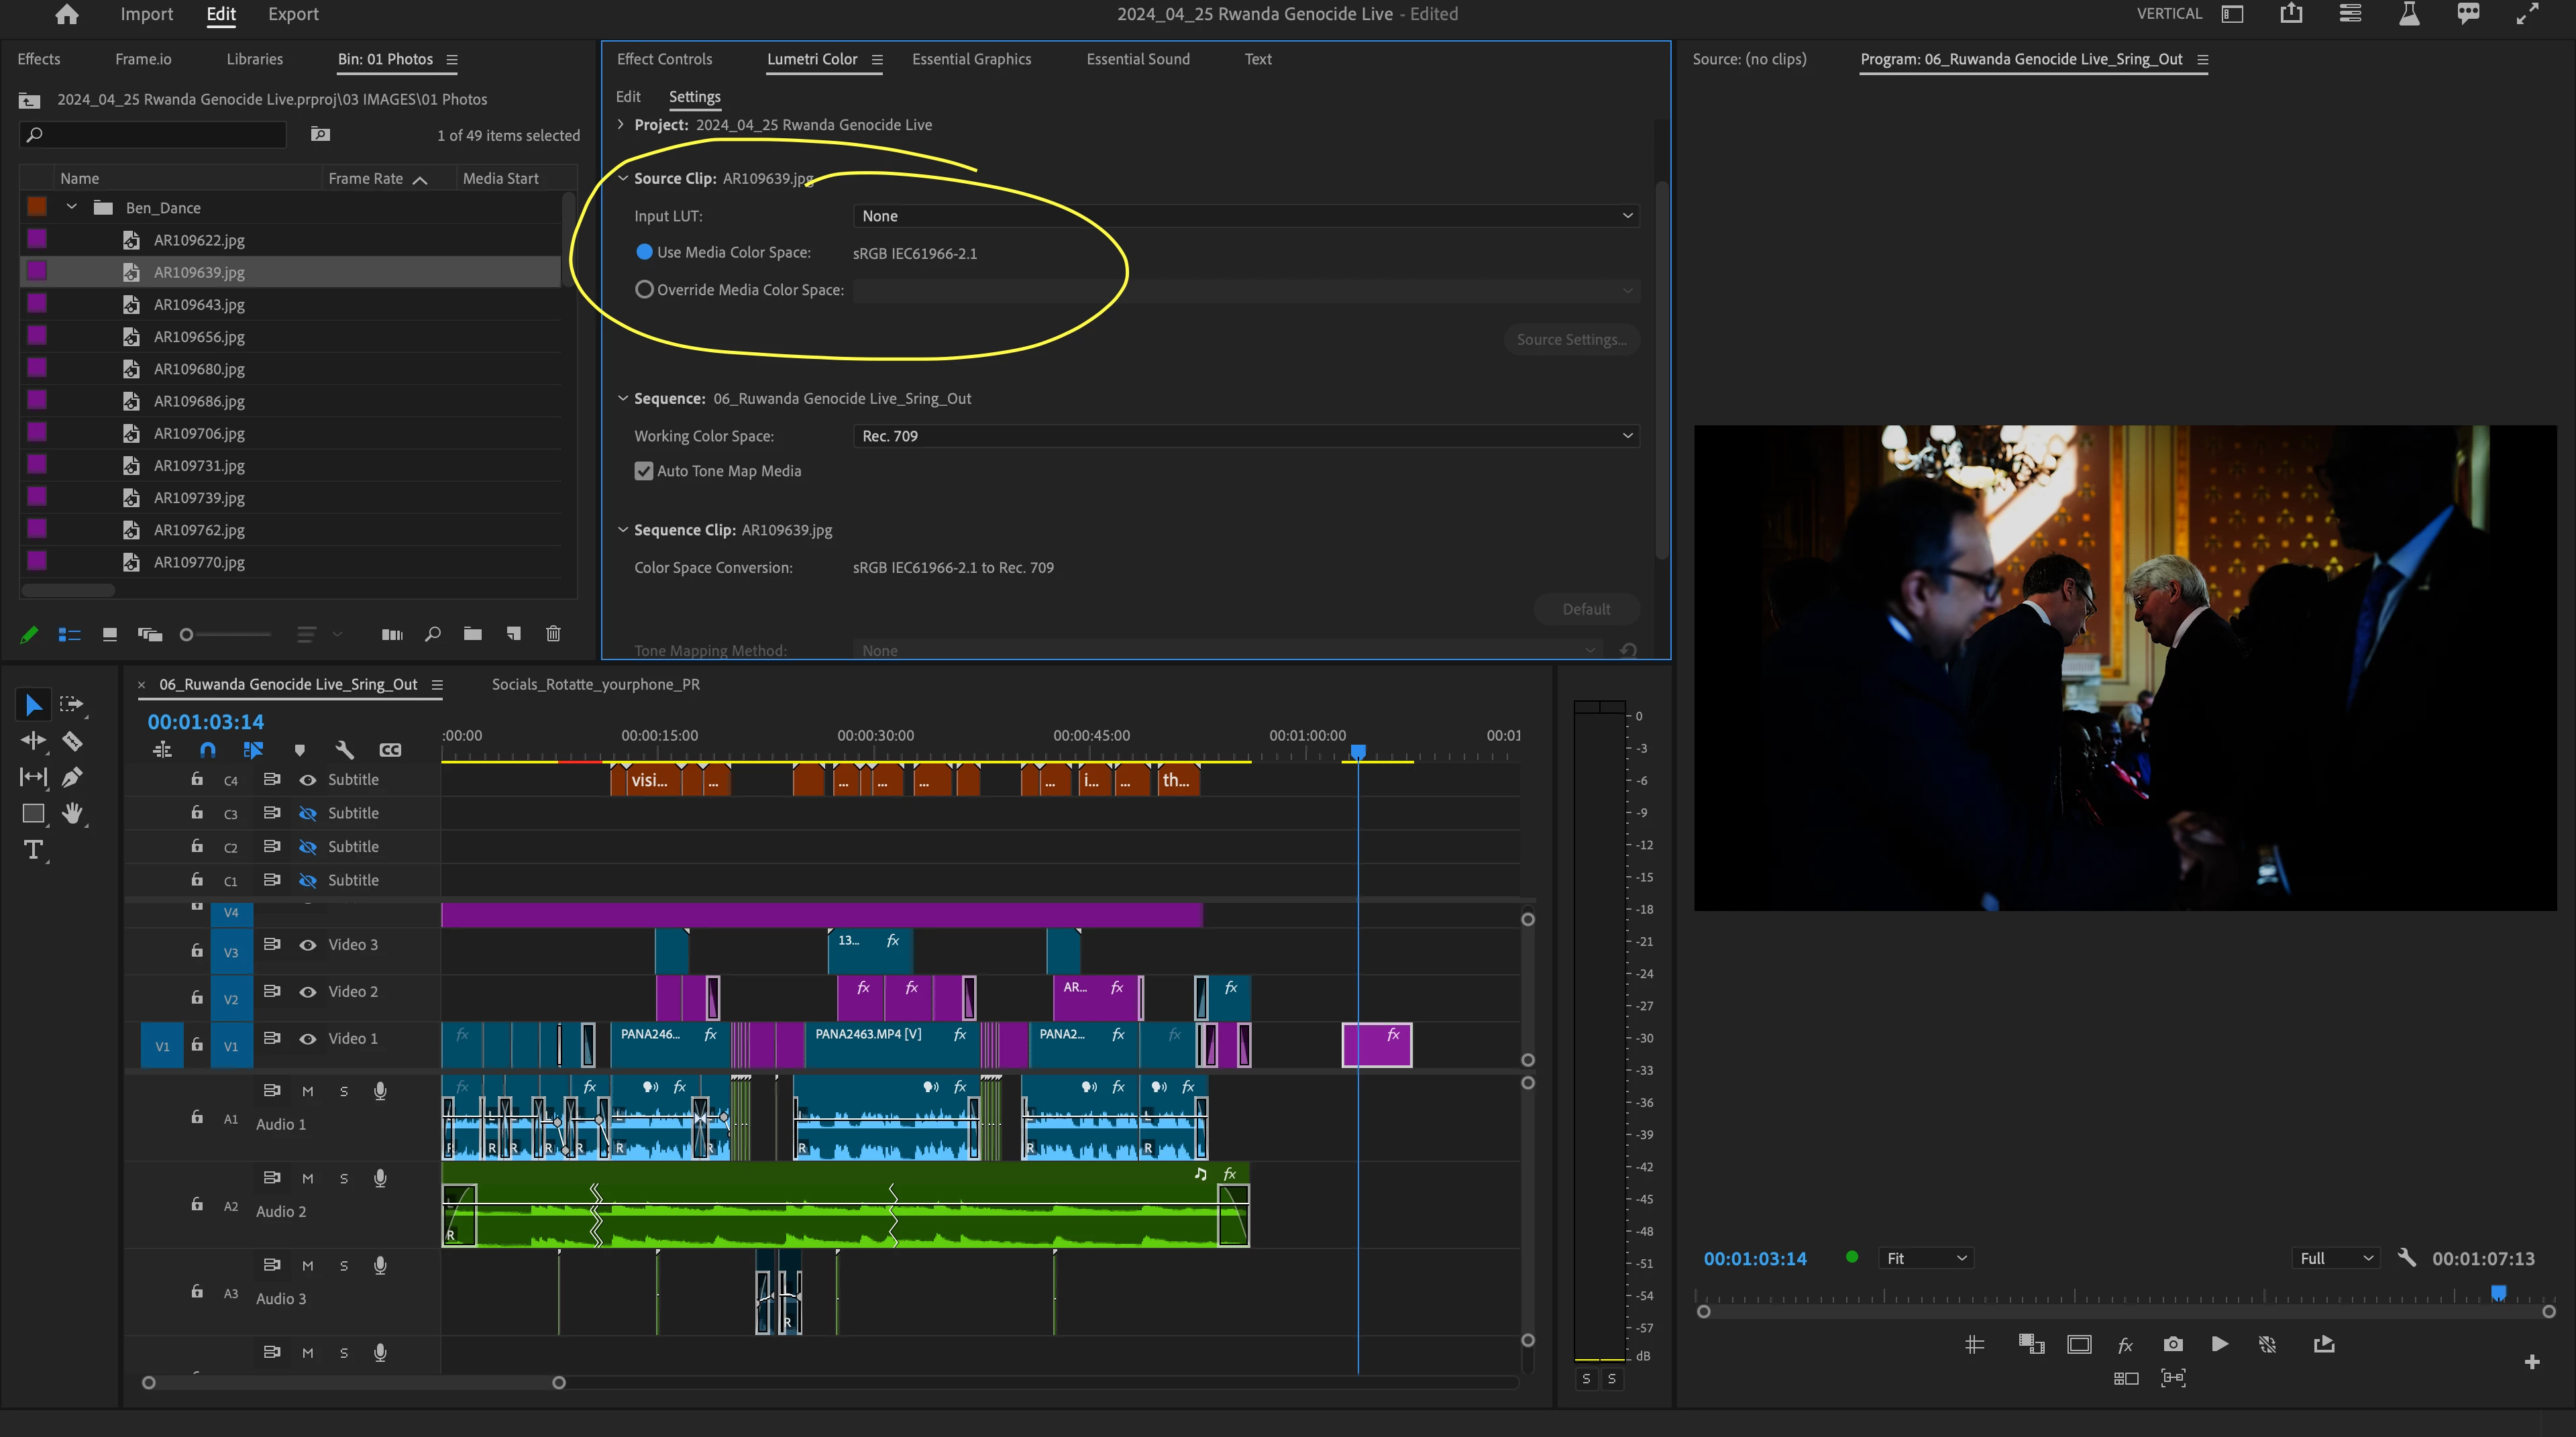The width and height of the screenshot is (2576, 1437).
Task: Open timeline wrench display settings
Action: coord(344,750)
